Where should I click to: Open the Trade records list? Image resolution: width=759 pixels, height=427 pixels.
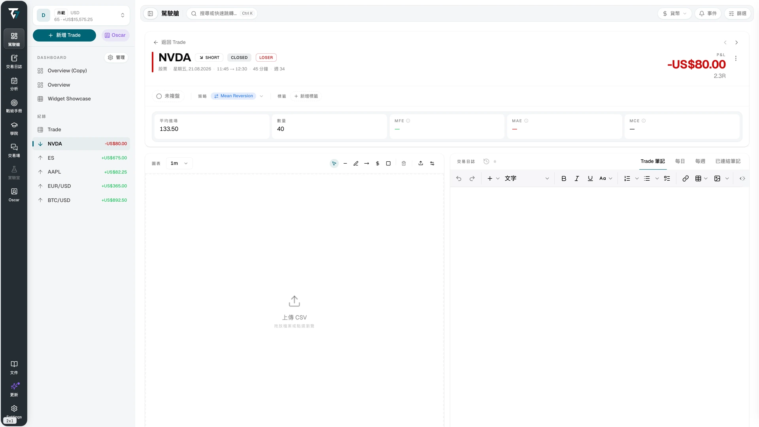(81, 130)
